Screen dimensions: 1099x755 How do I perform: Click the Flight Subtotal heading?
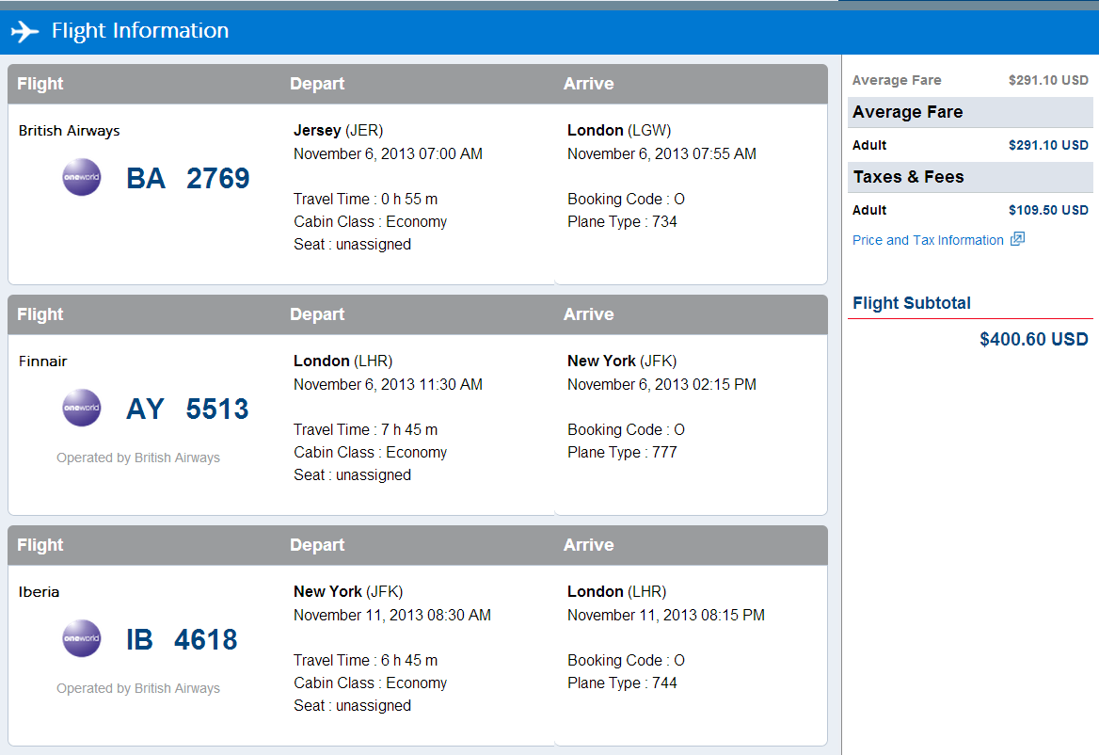912,303
